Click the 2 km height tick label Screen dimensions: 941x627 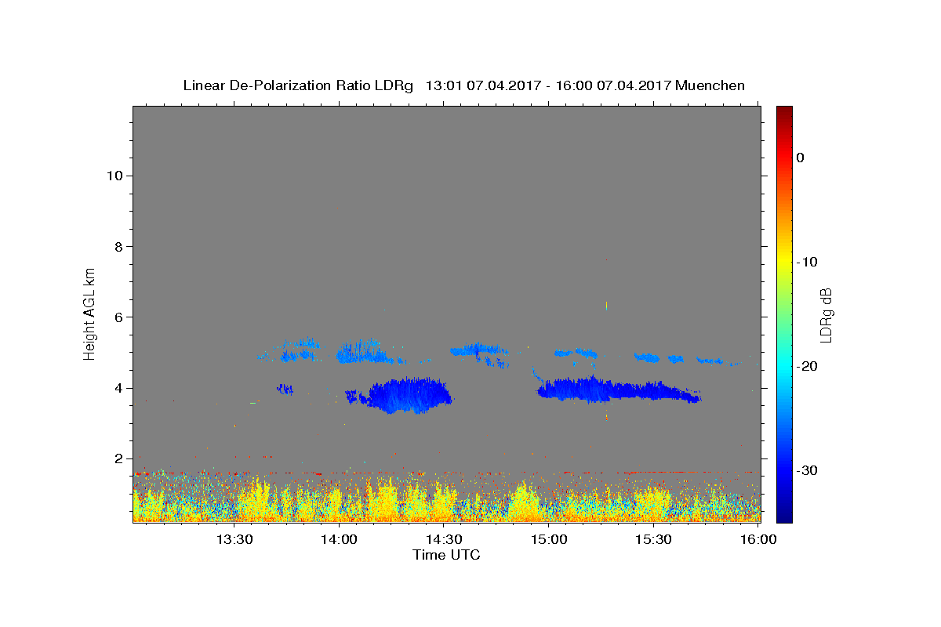click(119, 458)
